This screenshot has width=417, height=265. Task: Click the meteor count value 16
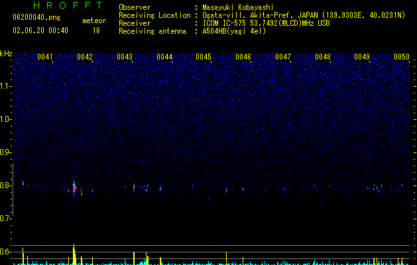click(x=96, y=30)
